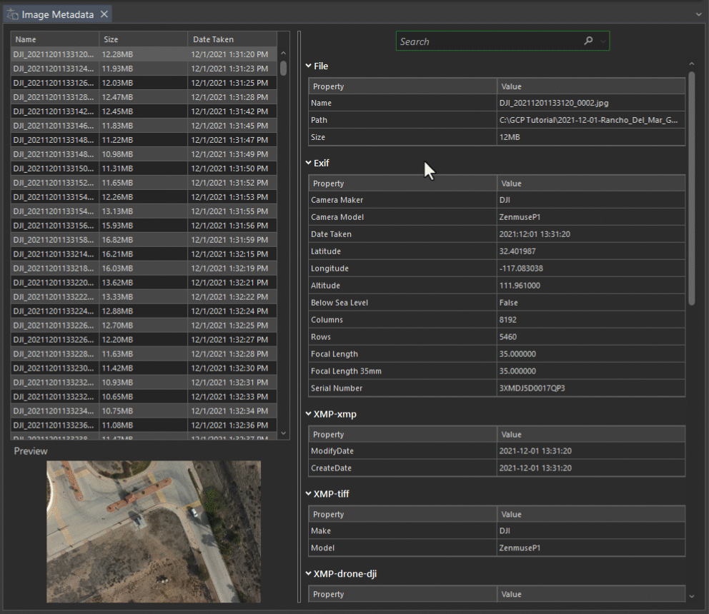The image size is (709, 614).
Task: Click the aerial preview image thumbnail
Action: click(x=154, y=531)
